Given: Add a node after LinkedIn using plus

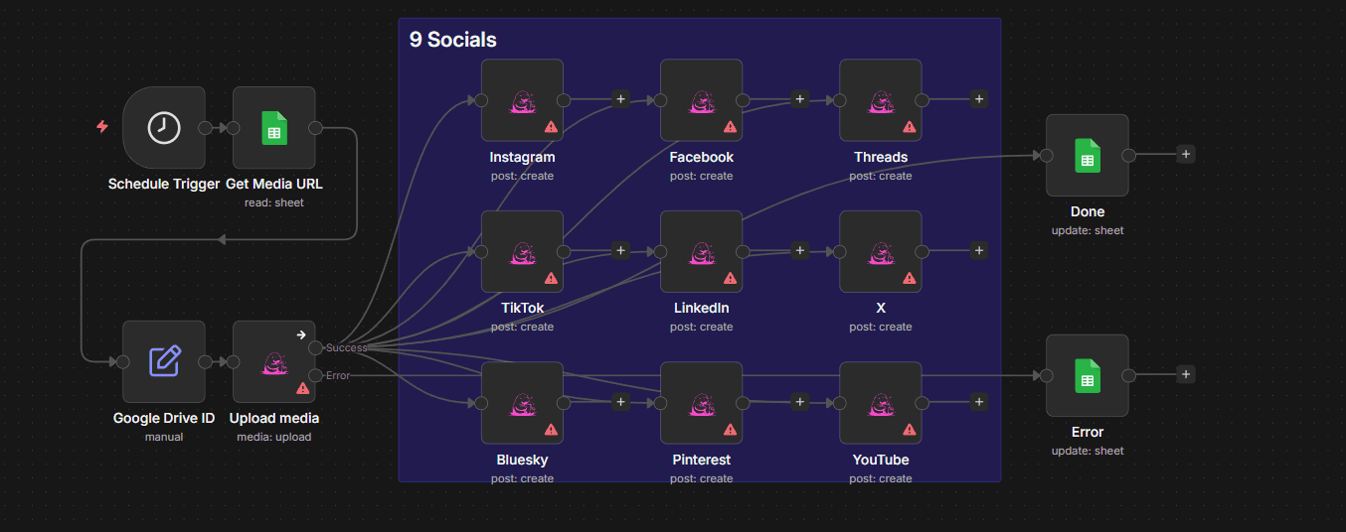Looking at the screenshot, I should point(800,251).
